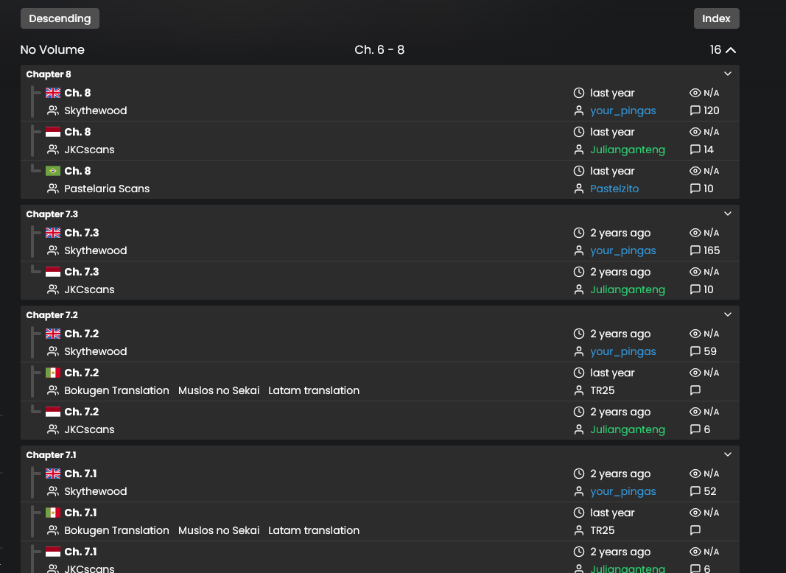Click Mexican flag on Bokugen Ch. 7.1
The height and width of the screenshot is (573, 786).
[52, 513]
